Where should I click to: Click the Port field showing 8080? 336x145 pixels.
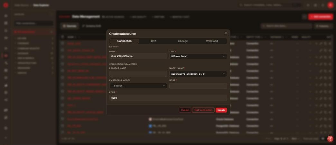(x=168, y=98)
